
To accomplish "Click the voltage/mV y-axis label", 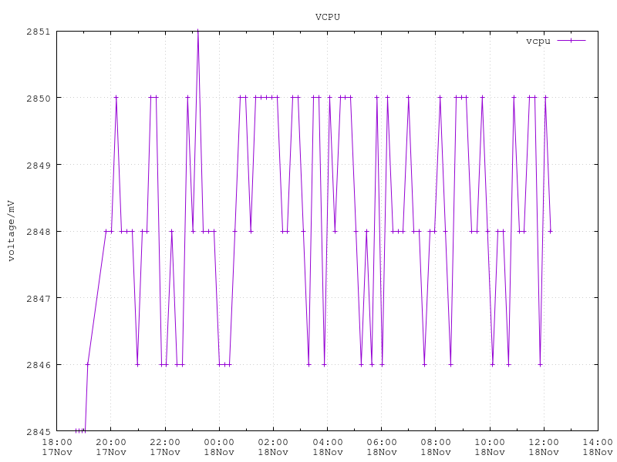I will 11,231.
